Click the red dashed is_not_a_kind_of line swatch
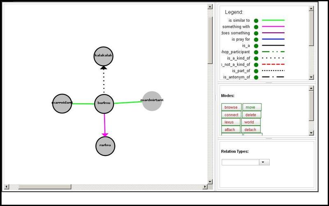The image size is (329, 206). tap(273, 64)
